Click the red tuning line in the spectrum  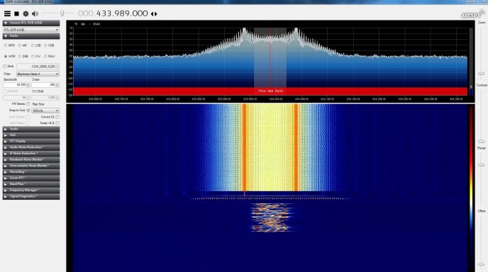tap(270, 57)
